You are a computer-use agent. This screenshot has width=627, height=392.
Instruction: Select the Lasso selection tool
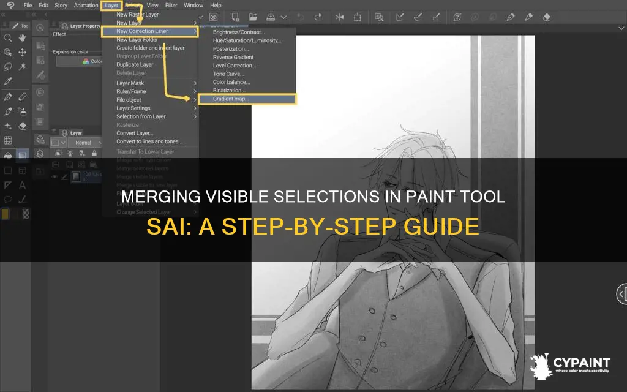click(x=7, y=66)
